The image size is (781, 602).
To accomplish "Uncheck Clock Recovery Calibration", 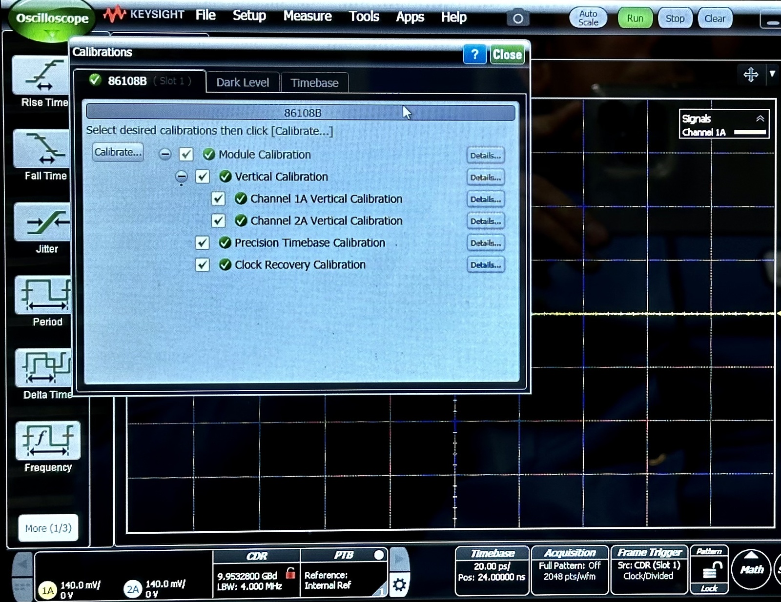I will pyautogui.click(x=202, y=265).
